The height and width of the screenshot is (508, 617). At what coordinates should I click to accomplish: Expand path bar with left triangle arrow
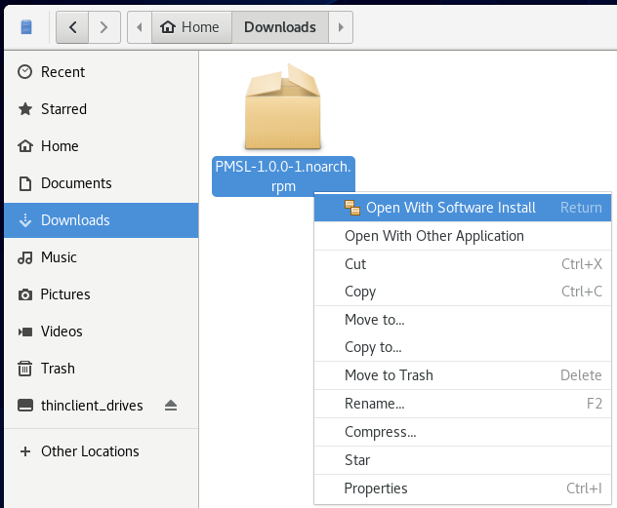[139, 27]
